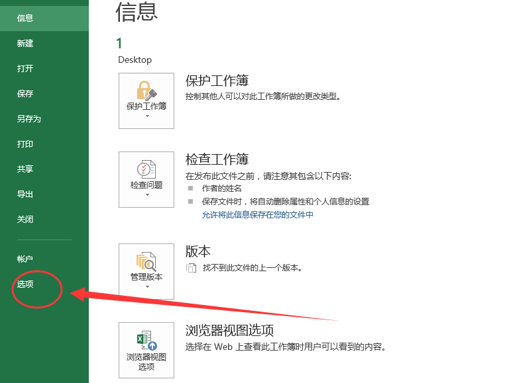The height and width of the screenshot is (383, 505).
Task: Select the 共享 sidebar entry
Action: click(x=25, y=169)
